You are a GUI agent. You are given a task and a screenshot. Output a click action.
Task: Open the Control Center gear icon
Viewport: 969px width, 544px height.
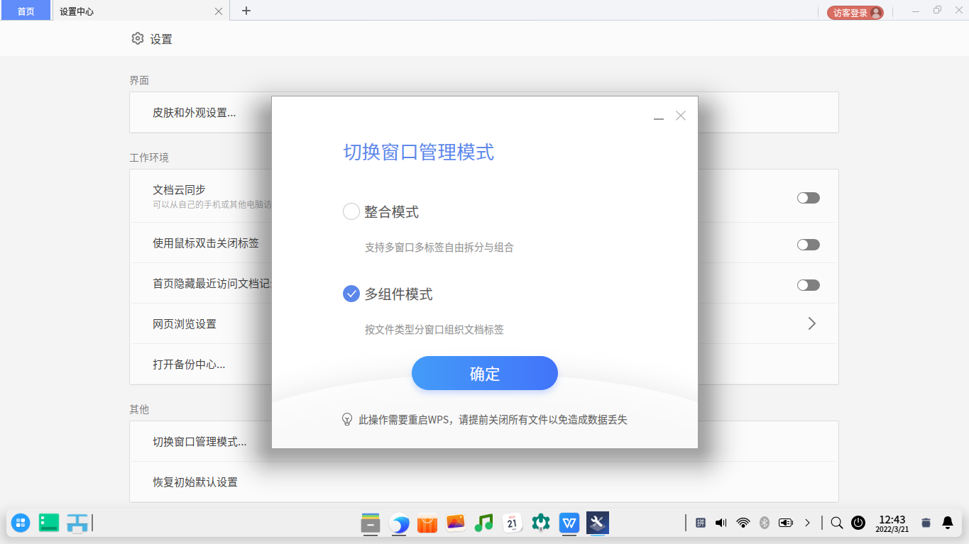point(540,523)
